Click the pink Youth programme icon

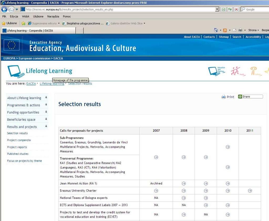pyautogui.click(x=238, y=71)
